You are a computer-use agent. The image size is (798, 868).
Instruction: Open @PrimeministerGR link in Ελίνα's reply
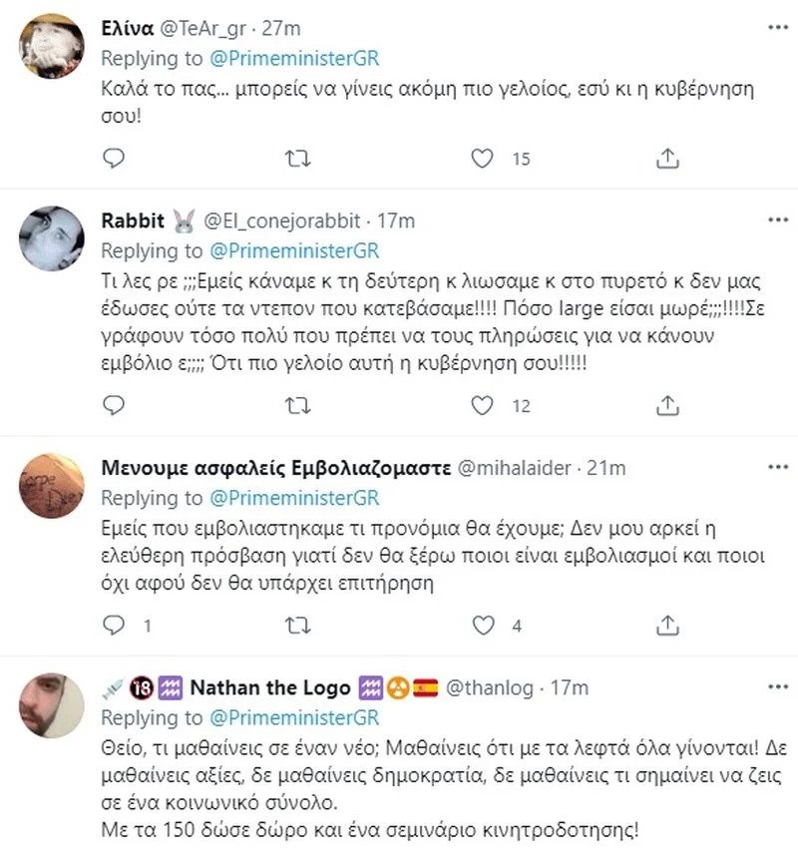293,57
